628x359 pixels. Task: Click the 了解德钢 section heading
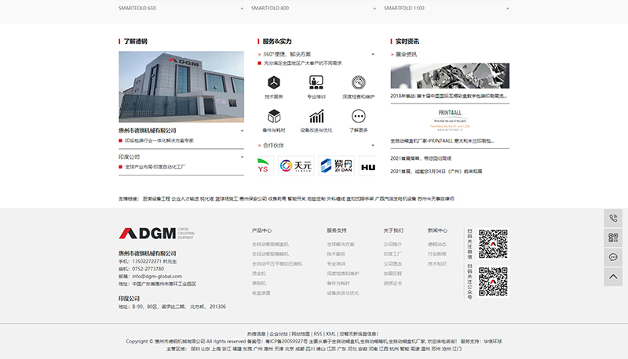tap(135, 42)
